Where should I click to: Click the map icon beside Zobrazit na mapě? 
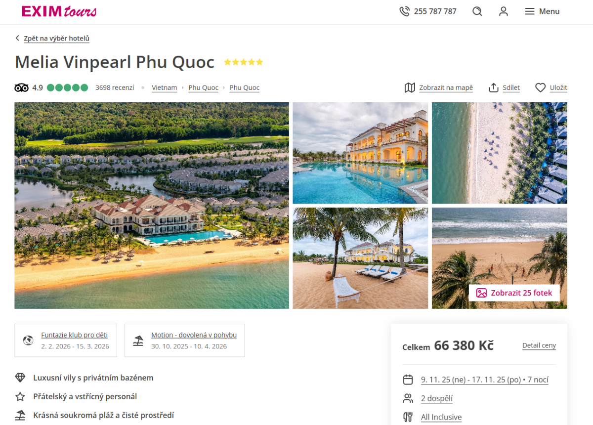tap(410, 87)
